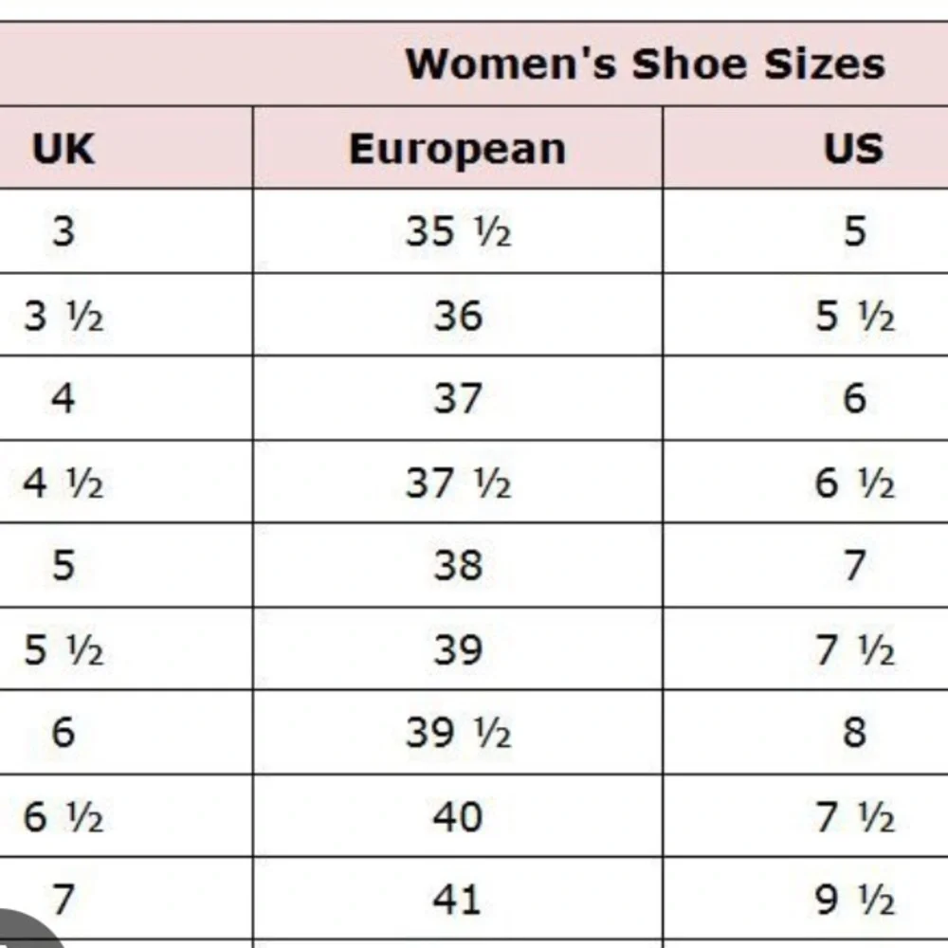Click the US size 6 ½ cell
This screenshot has height=948, width=948.
pos(806,483)
